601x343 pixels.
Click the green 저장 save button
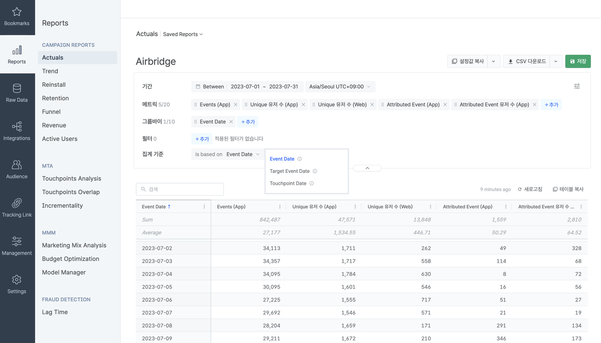point(578,61)
